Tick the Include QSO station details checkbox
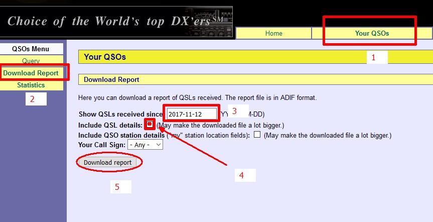The image size is (433, 222). (x=257, y=135)
